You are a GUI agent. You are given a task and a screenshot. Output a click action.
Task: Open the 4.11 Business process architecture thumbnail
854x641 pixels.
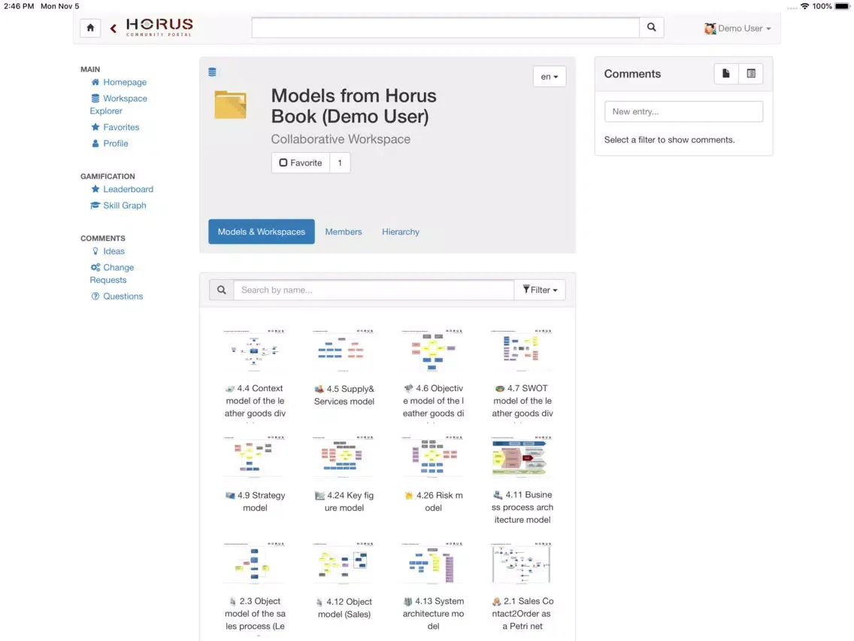[x=522, y=456]
